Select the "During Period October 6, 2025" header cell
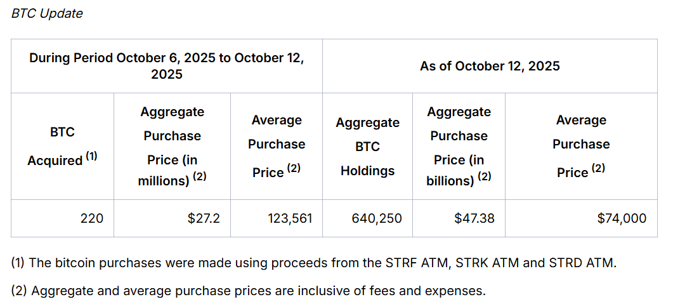The image size is (673, 304). tap(166, 66)
